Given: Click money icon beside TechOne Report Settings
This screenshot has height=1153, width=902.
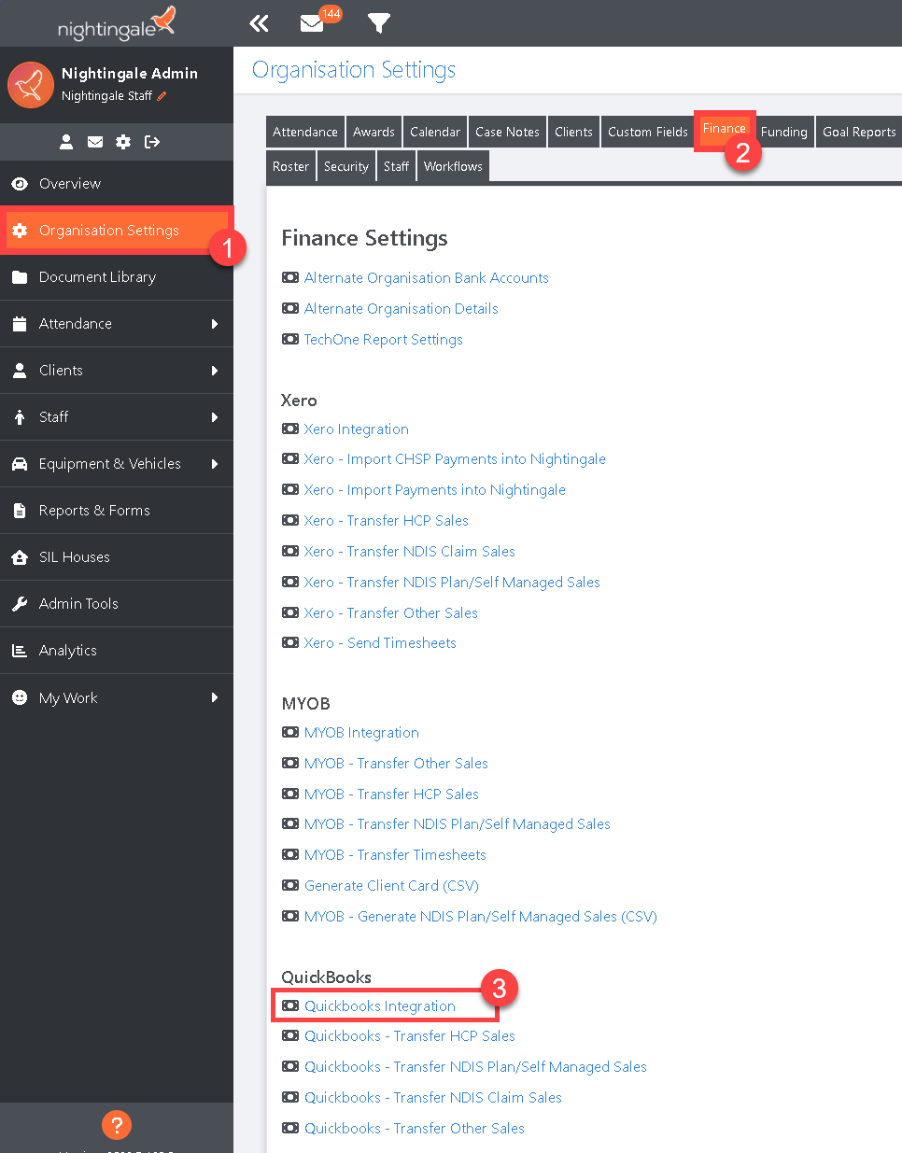Looking at the screenshot, I should [x=290, y=339].
